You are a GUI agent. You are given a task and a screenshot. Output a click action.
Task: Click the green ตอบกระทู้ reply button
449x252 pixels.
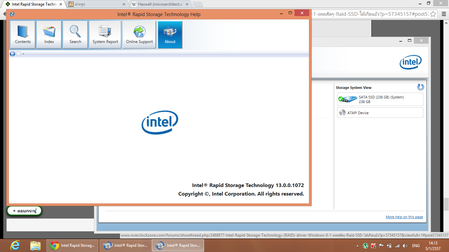24,211
